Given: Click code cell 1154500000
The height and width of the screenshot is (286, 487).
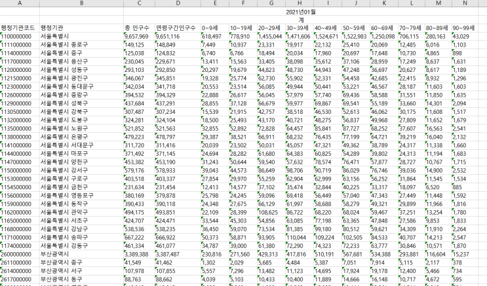Looking at the screenshot, I should [20, 187].
